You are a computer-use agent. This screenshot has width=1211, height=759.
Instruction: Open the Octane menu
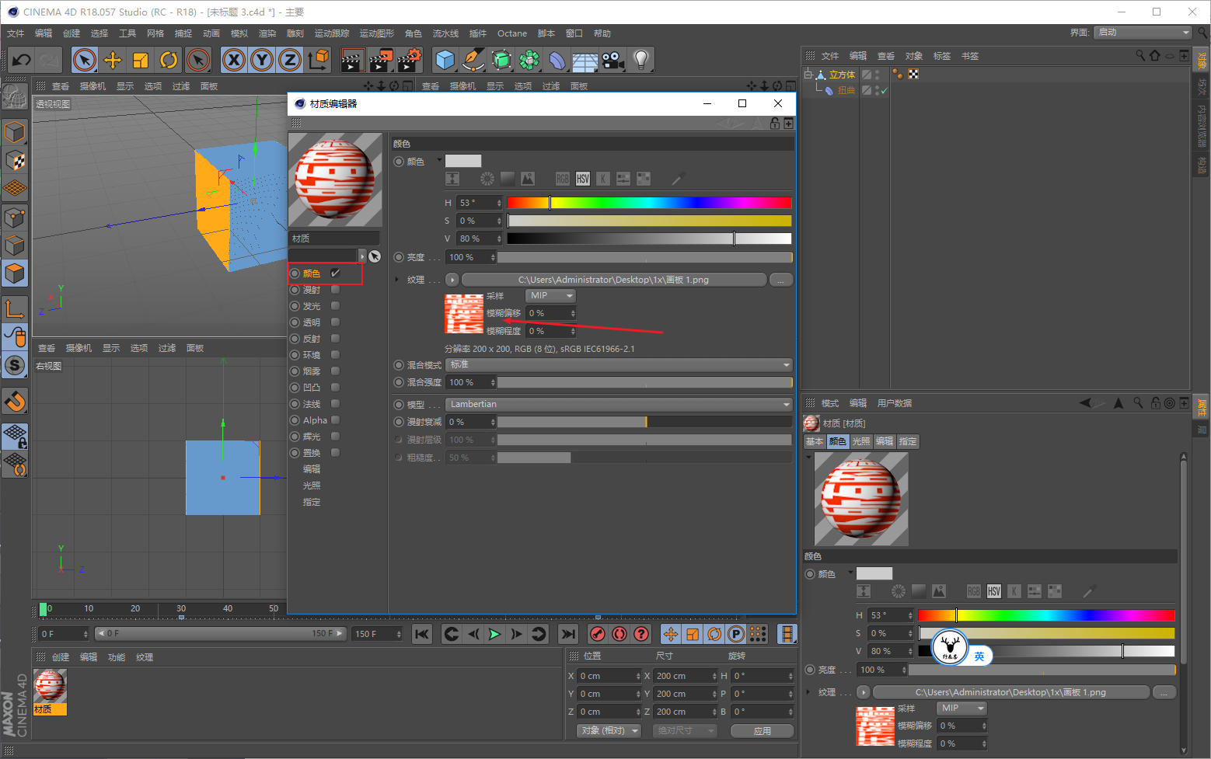(x=512, y=33)
